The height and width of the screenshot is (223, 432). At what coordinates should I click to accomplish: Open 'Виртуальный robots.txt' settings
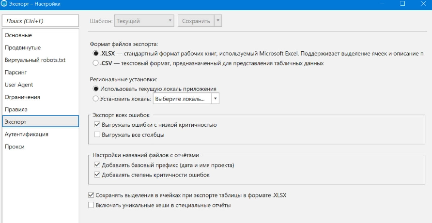point(35,60)
